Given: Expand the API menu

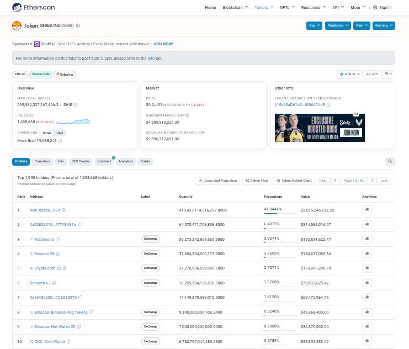Looking at the screenshot, I should pyautogui.click(x=338, y=7).
